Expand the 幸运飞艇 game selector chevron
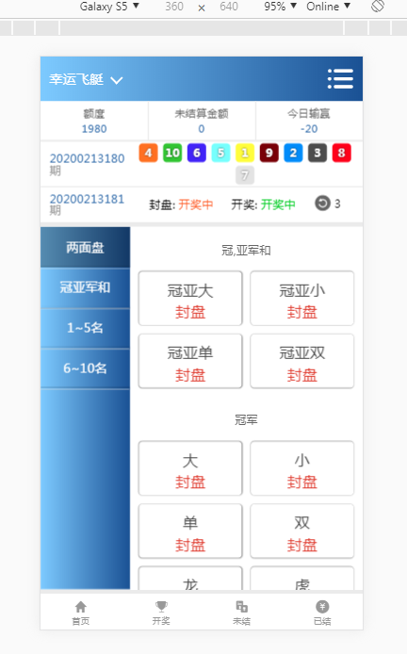407x654 pixels. pyautogui.click(x=116, y=80)
